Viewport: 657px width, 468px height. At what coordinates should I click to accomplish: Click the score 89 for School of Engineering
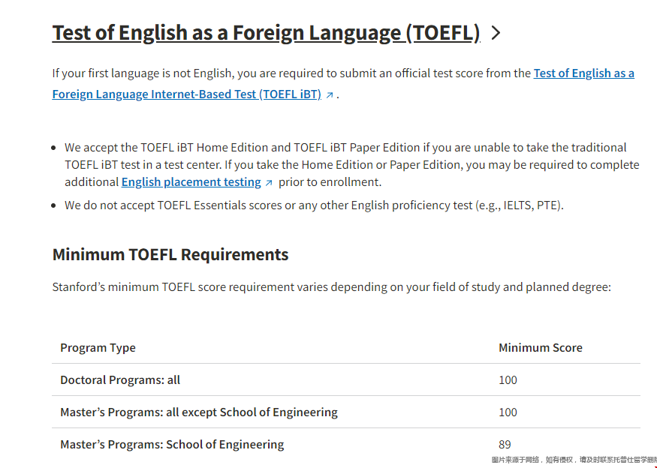(x=505, y=445)
